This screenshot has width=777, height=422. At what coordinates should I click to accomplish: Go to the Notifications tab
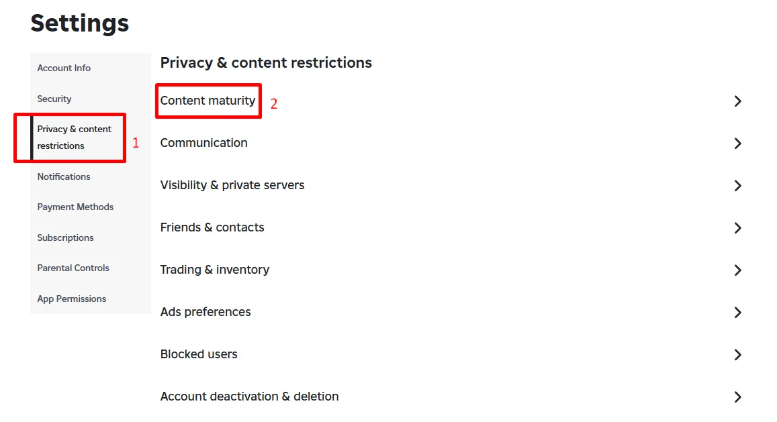pos(64,177)
